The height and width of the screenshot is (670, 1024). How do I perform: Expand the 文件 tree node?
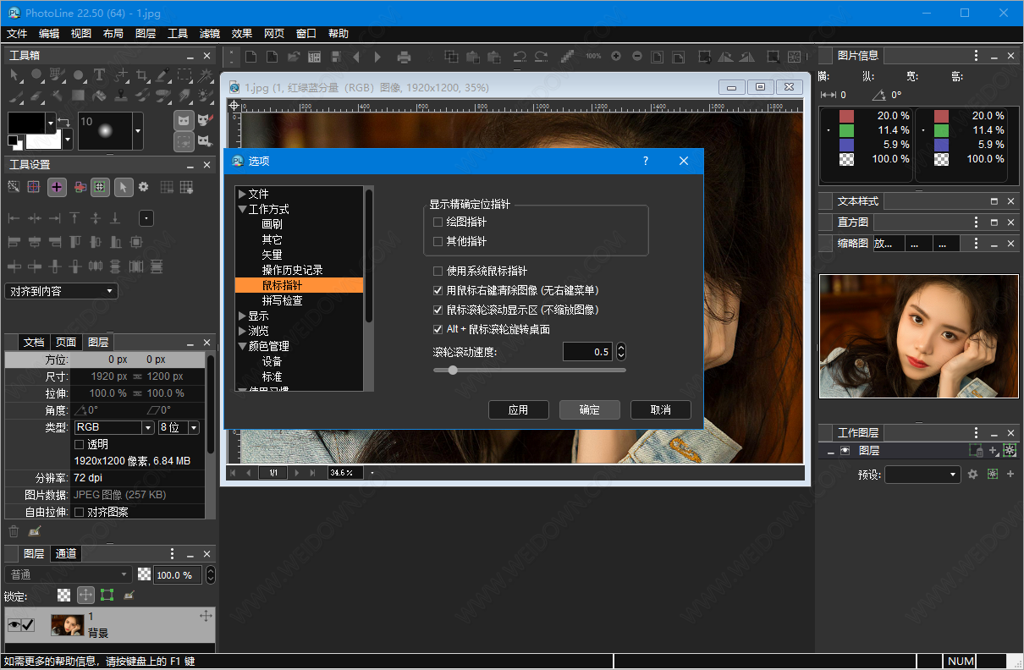242,195
